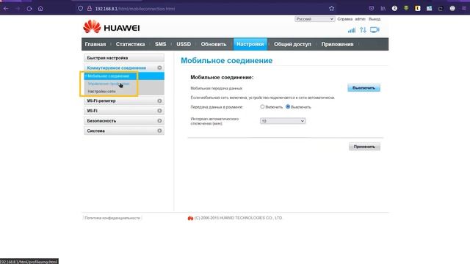The image size is (470, 264).
Task: Click the padlock site info icon
Action: pyautogui.click(x=90, y=9)
